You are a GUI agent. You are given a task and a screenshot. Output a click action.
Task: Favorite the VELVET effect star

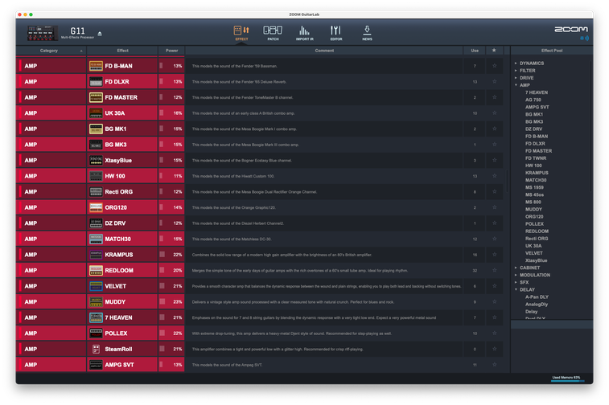pos(495,286)
